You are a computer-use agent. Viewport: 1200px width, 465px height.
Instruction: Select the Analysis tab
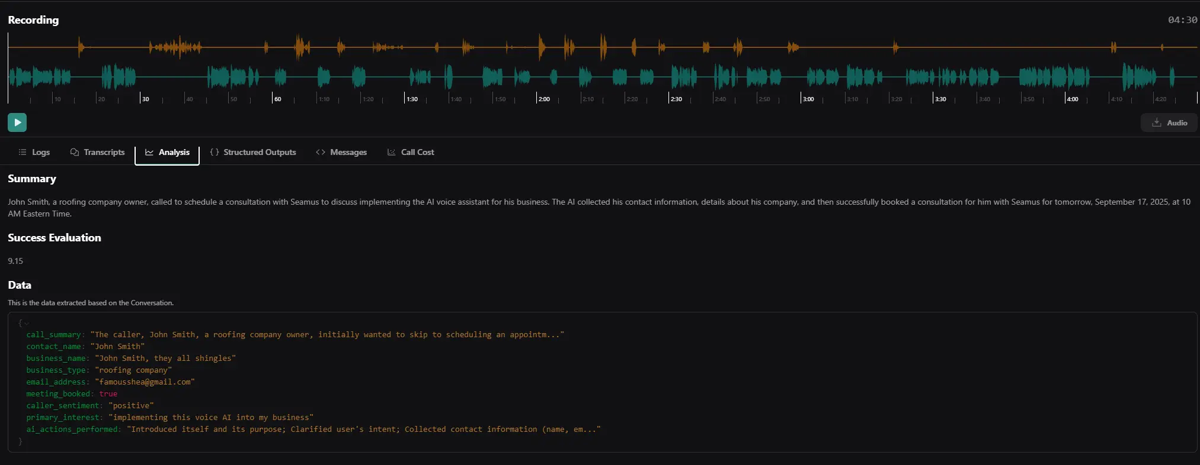coord(167,152)
